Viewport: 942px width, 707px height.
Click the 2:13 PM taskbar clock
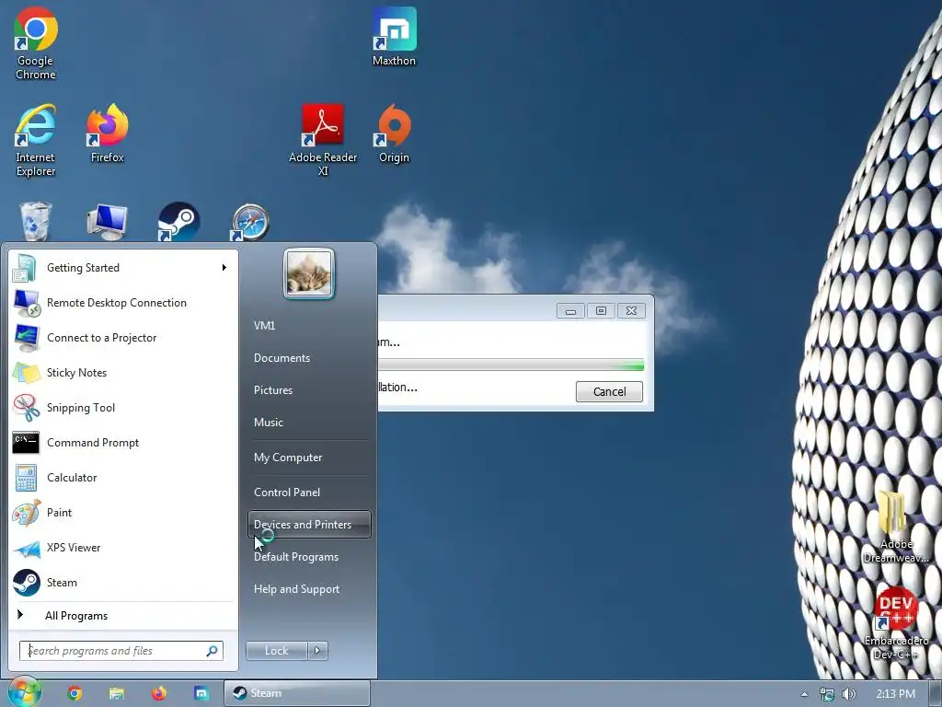895,694
